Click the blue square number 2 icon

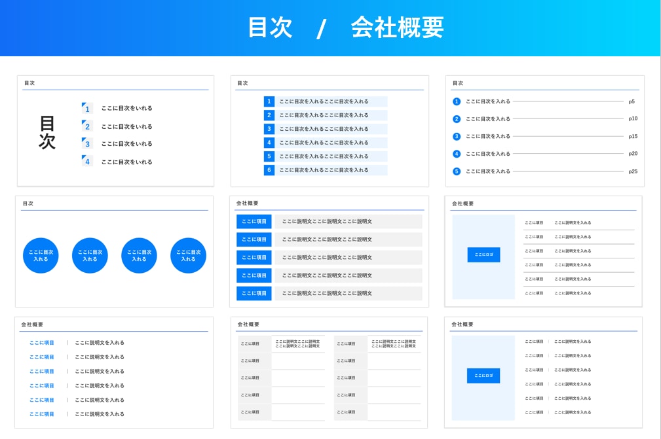269,115
